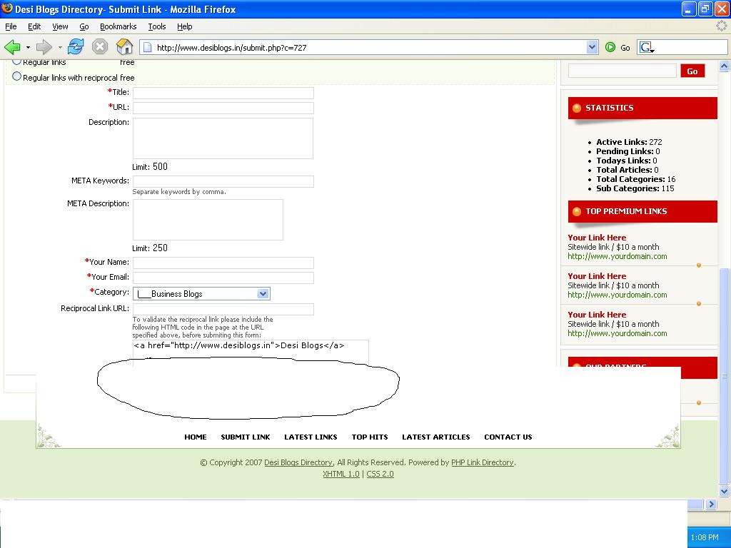Select Regular links with reciprocal option
The image size is (731, 548).
[x=17, y=77]
